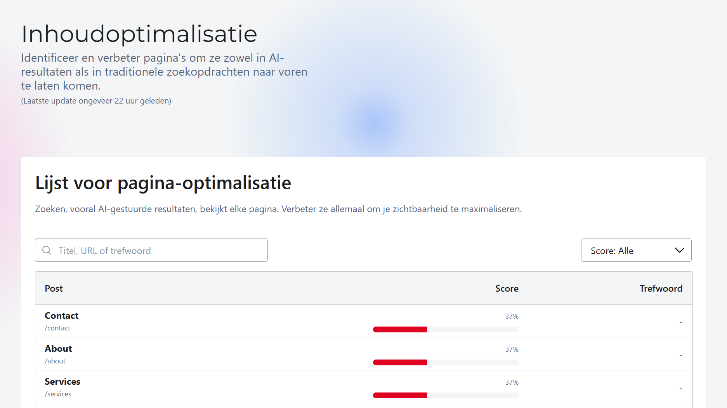Image resolution: width=727 pixels, height=408 pixels.
Task: Click the Laatste update timestamp text
Action: tap(96, 100)
